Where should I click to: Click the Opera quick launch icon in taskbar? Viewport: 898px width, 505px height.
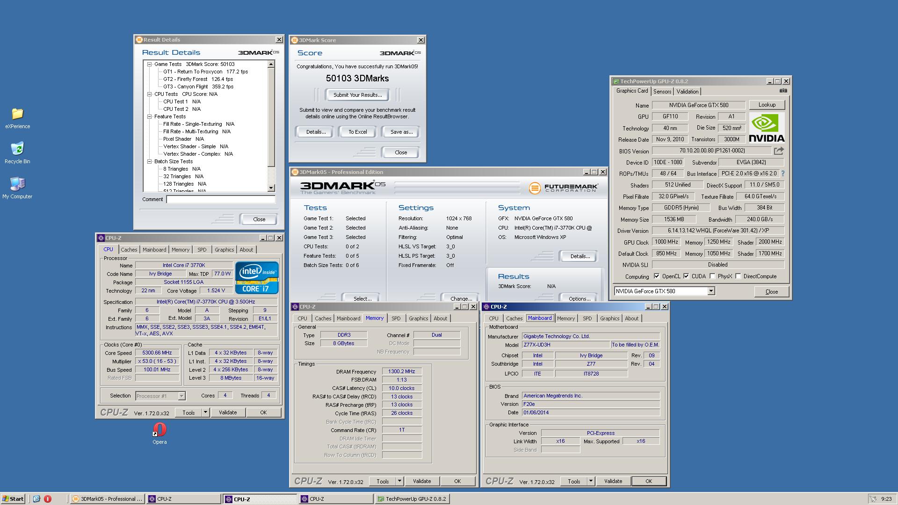48,499
